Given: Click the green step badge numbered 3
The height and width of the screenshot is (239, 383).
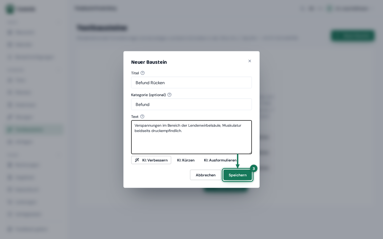Looking at the screenshot, I should pyautogui.click(x=254, y=169).
